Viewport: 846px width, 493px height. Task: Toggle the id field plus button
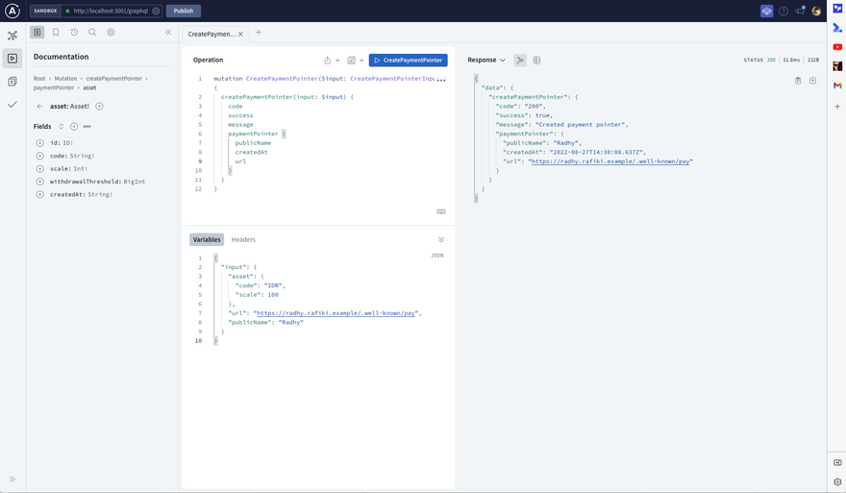click(x=39, y=143)
